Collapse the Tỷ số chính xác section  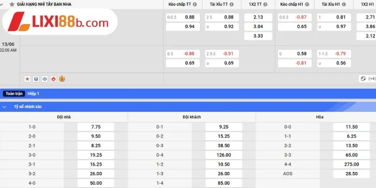4,107
